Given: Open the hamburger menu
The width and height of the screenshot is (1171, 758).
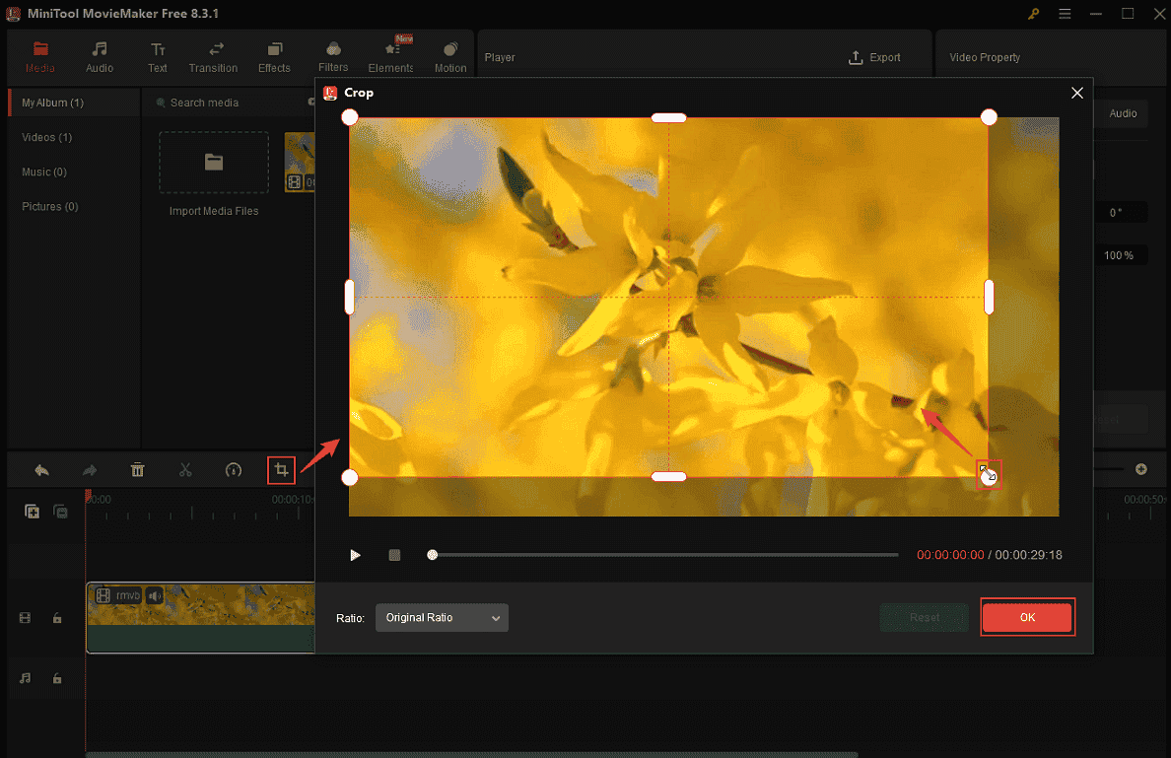Looking at the screenshot, I should point(1066,15).
